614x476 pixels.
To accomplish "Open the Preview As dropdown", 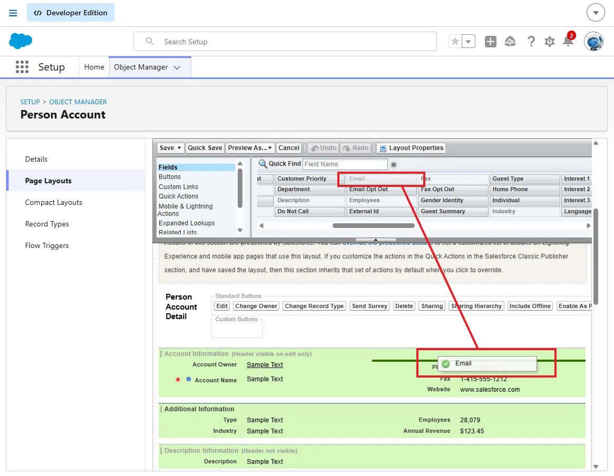I will point(250,148).
